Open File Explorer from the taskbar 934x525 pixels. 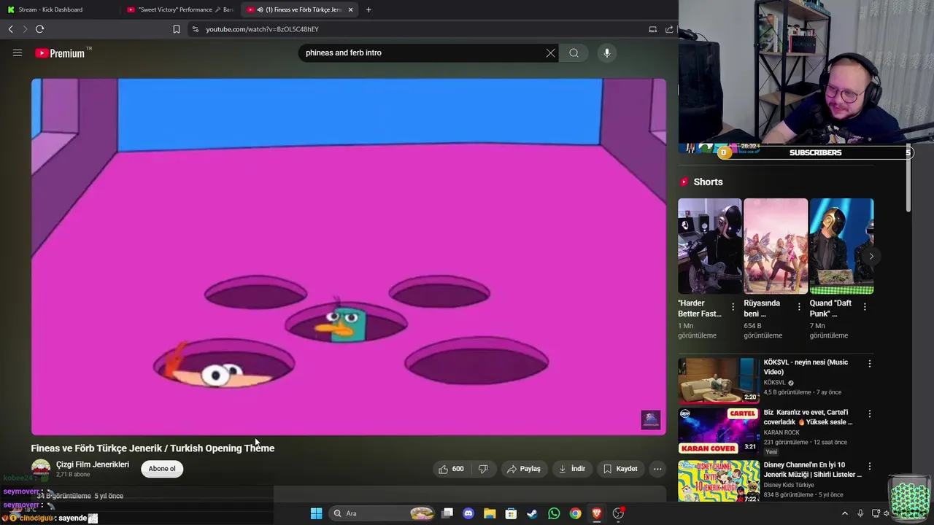pos(490,513)
